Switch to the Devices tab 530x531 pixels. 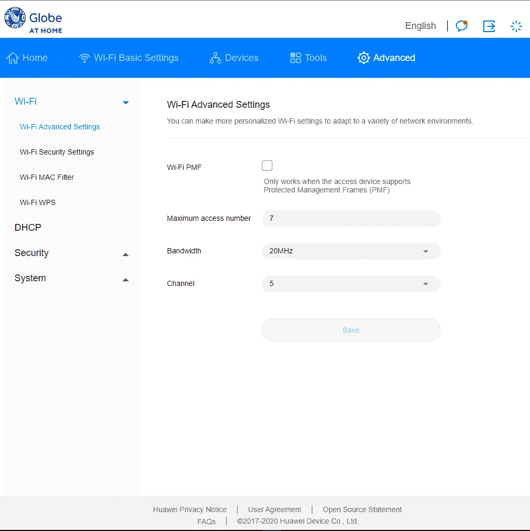pos(233,58)
